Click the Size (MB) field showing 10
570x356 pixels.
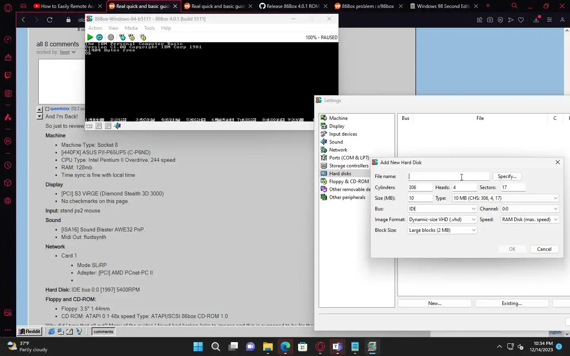tap(420, 198)
